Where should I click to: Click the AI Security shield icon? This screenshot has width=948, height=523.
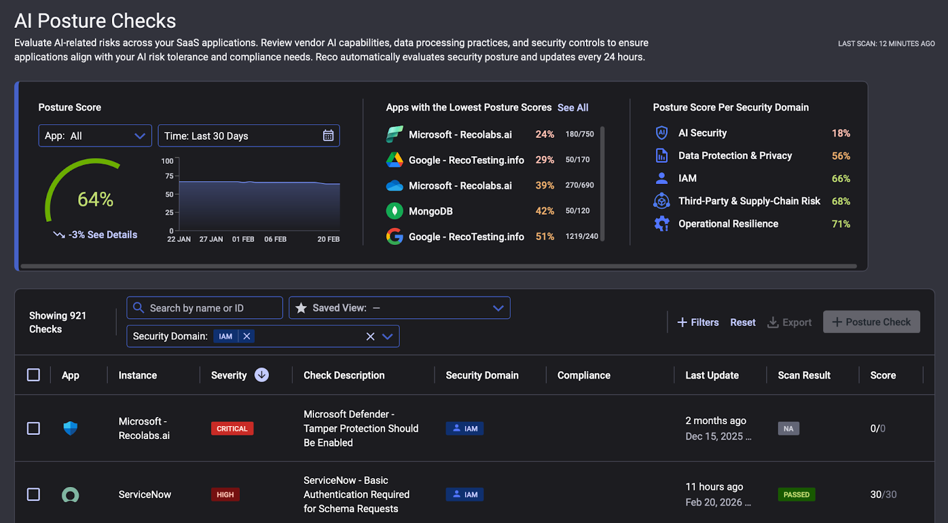click(x=661, y=133)
